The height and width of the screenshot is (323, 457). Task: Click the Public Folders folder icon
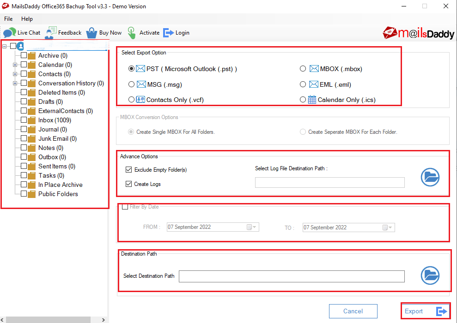[31, 194]
